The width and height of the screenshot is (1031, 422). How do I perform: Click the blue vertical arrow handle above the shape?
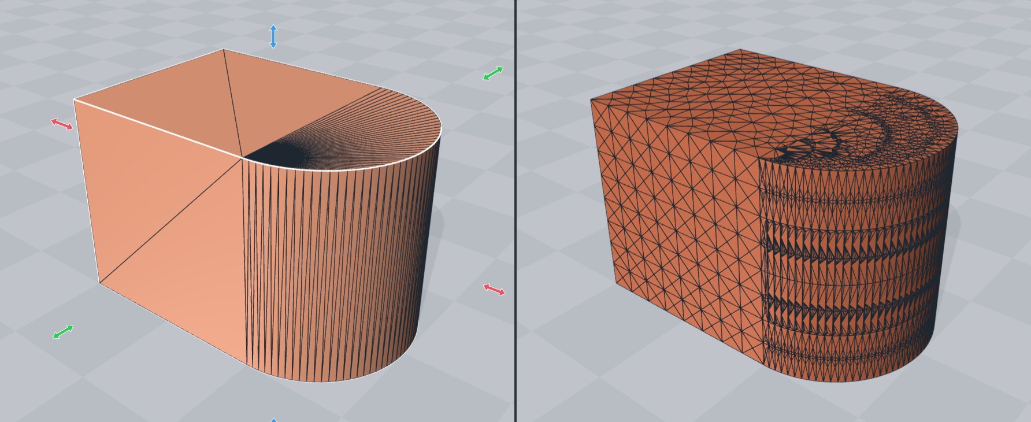273,36
